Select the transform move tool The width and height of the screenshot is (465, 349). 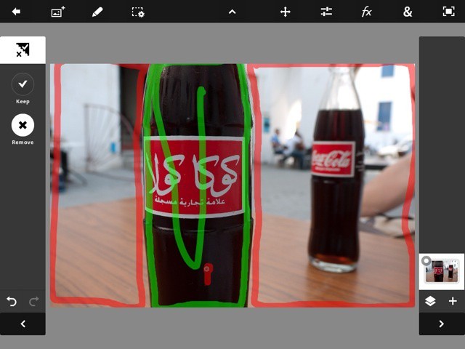(x=286, y=12)
